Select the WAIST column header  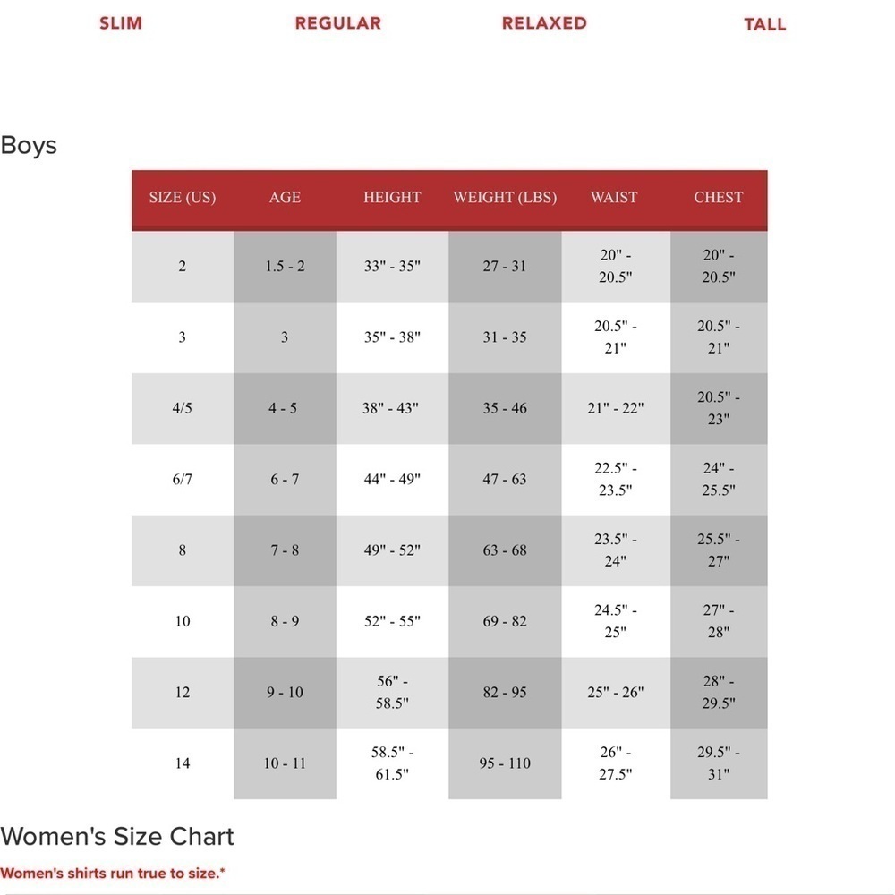[x=614, y=198]
